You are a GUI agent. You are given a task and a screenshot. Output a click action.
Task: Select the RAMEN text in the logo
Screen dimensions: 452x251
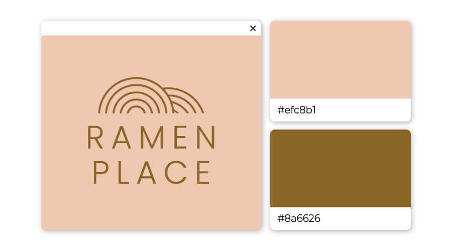[x=151, y=138]
